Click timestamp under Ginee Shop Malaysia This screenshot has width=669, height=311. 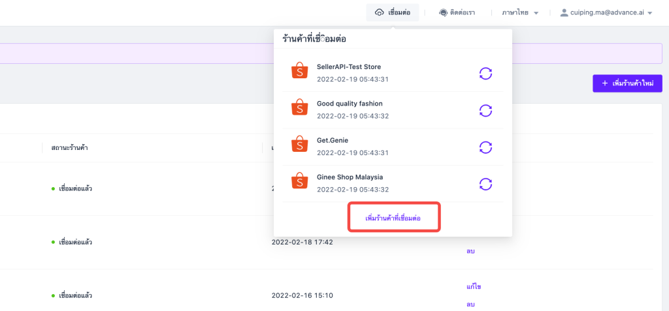click(x=353, y=189)
